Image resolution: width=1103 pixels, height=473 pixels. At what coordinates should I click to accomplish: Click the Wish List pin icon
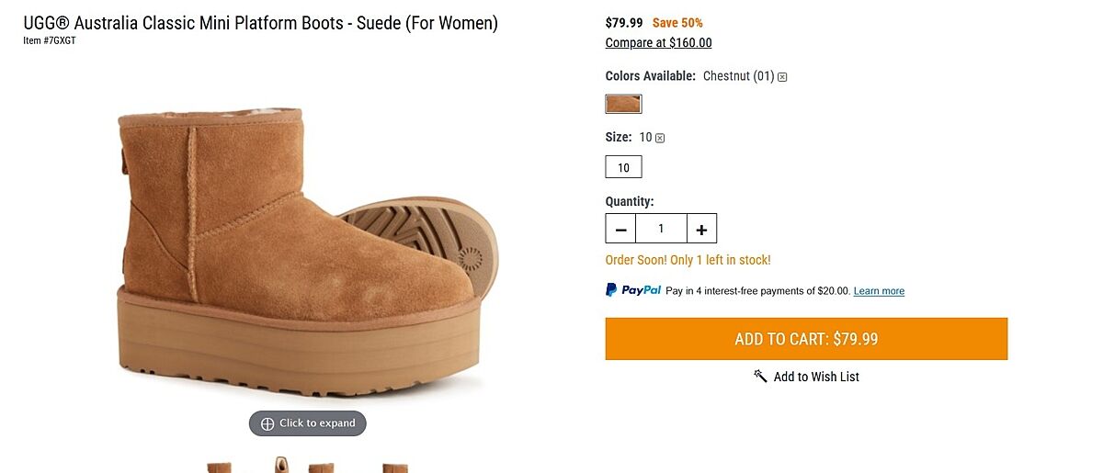tap(760, 376)
